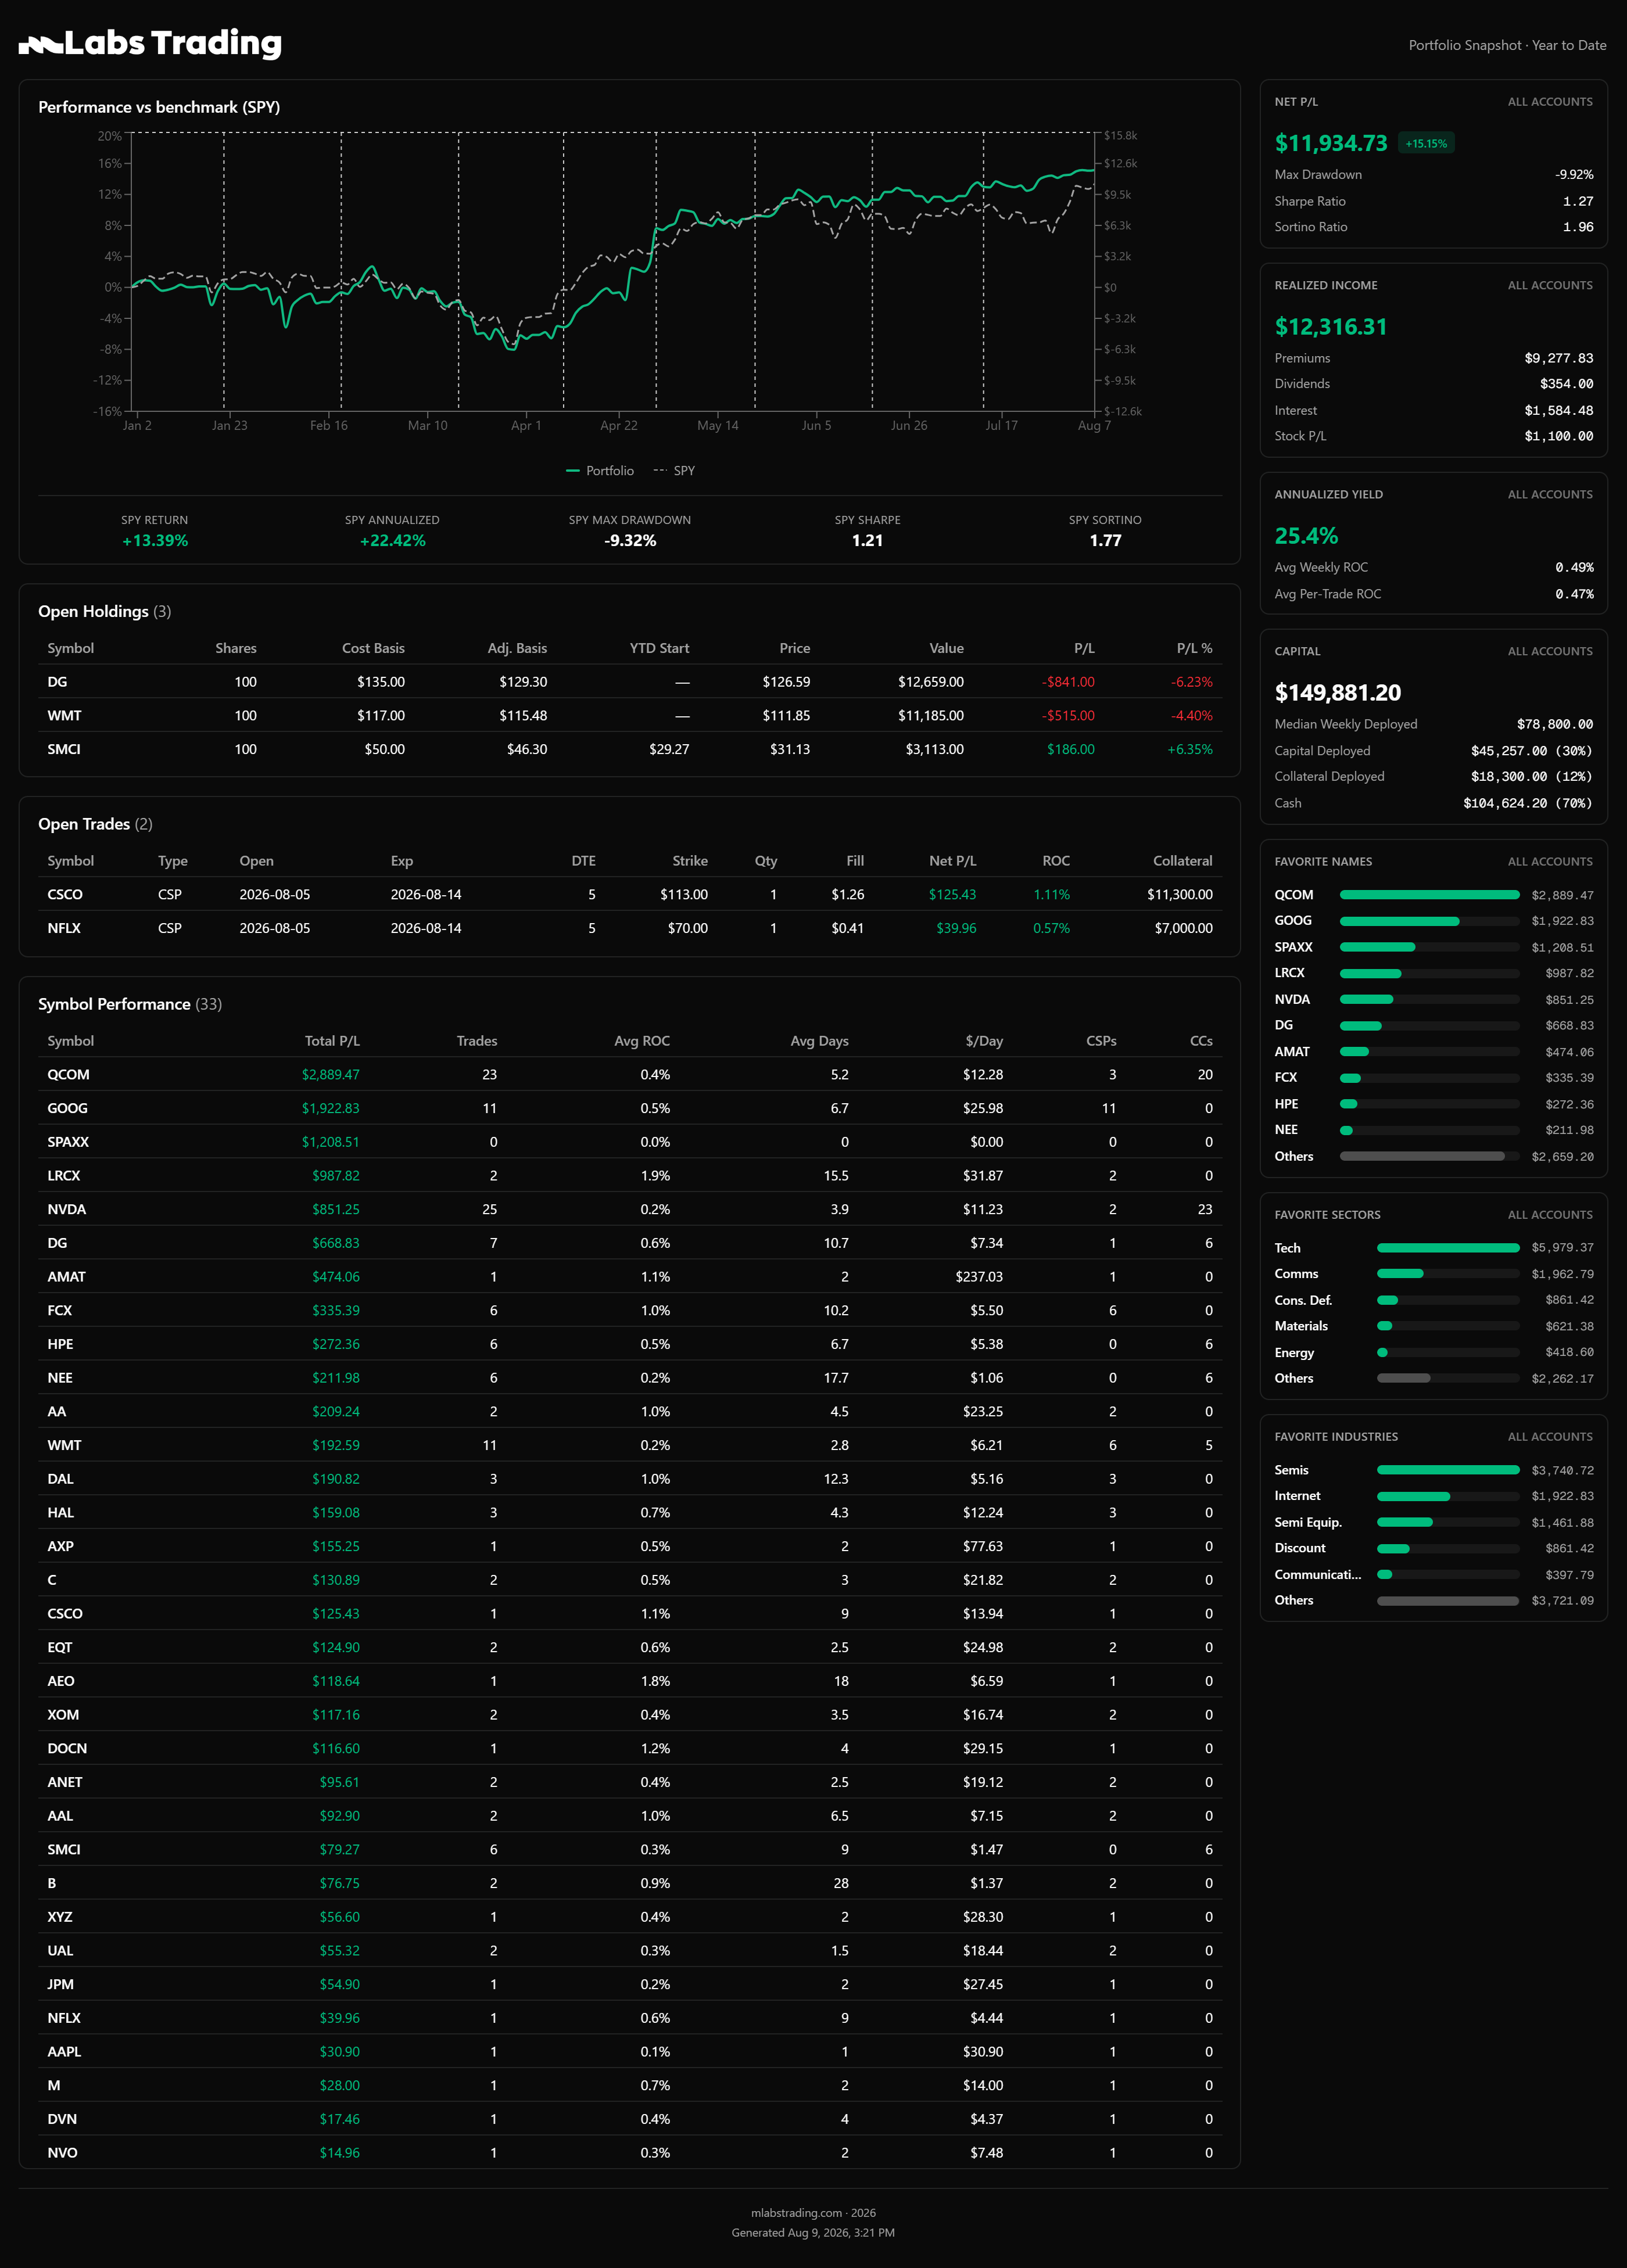Click the SPY Max Drawdown value -9.32%
This screenshot has width=1627, height=2268.
tap(630, 541)
